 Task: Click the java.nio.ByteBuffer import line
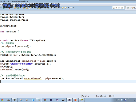click(x=12, y=17)
